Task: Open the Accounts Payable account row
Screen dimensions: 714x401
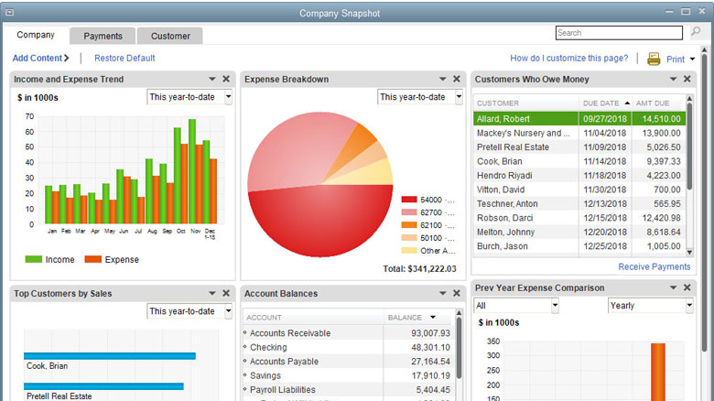Action: [x=348, y=362]
